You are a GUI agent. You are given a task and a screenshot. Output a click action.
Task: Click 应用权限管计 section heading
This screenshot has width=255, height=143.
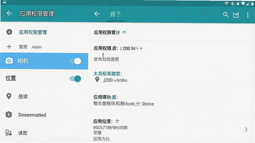(107, 32)
